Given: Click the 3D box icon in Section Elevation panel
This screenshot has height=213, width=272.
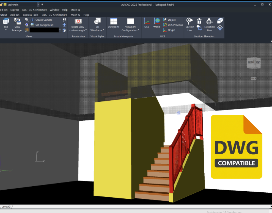Looking at the screenshot, I should [220, 21].
